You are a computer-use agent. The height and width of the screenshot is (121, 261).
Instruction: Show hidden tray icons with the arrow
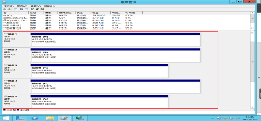click(213, 118)
